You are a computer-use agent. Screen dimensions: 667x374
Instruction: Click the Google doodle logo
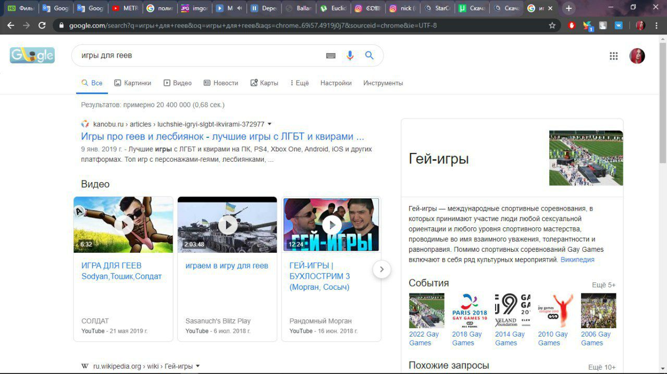point(32,55)
